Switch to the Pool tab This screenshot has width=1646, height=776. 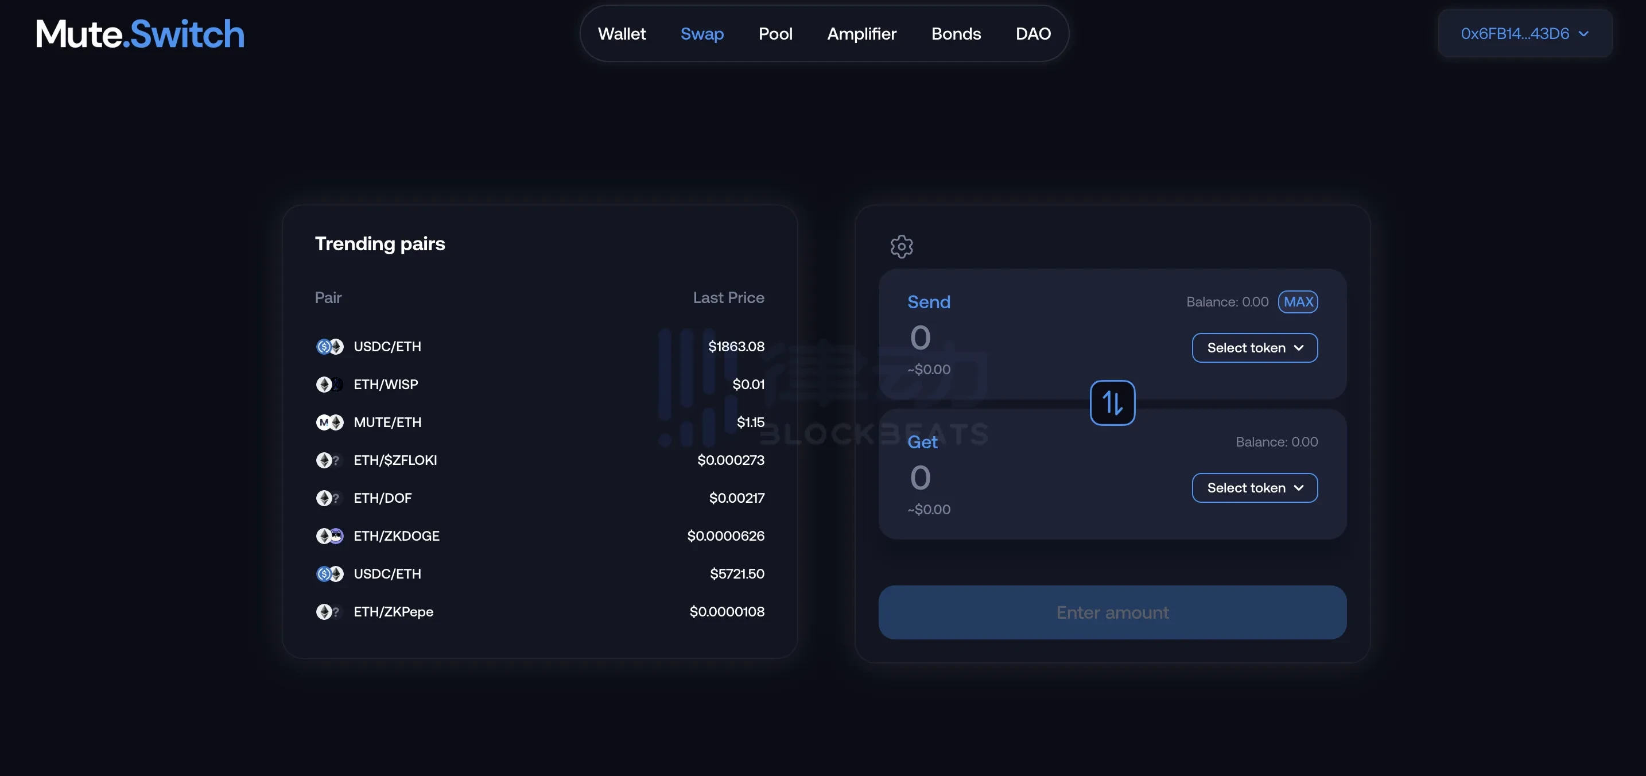click(x=775, y=34)
